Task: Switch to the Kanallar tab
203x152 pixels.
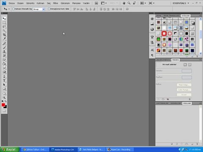Action: 176,103
